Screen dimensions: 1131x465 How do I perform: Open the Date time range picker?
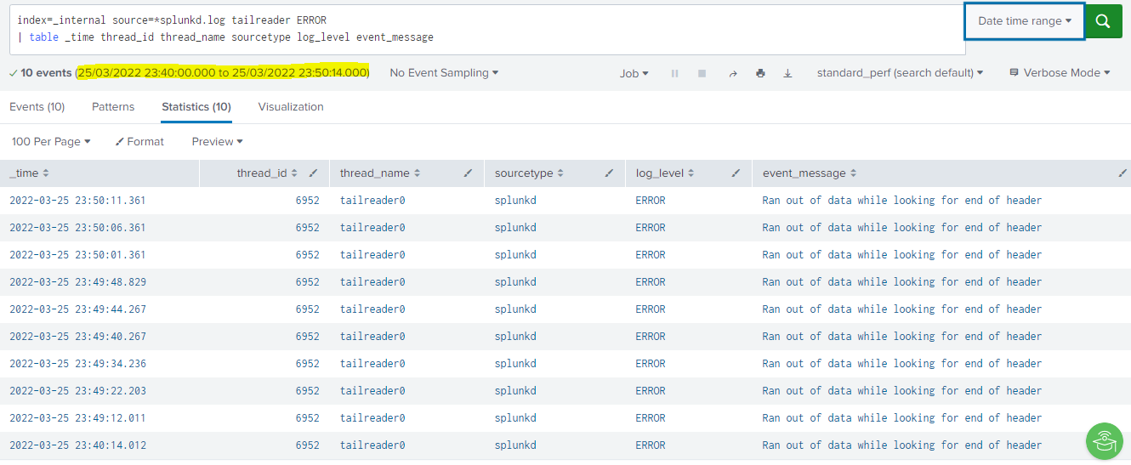pyautogui.click(x=1024, y=21)
